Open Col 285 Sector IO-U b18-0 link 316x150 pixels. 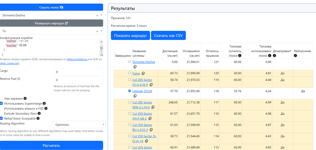coord(142,82)
